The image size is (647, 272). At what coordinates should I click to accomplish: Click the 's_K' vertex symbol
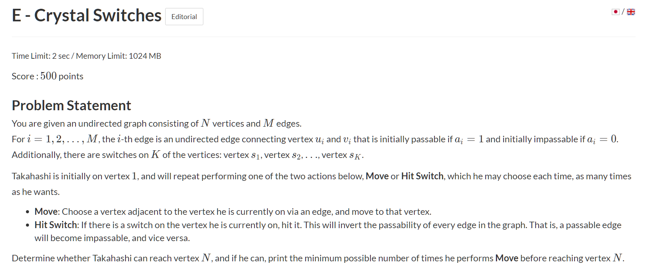(x=354, y=156)
